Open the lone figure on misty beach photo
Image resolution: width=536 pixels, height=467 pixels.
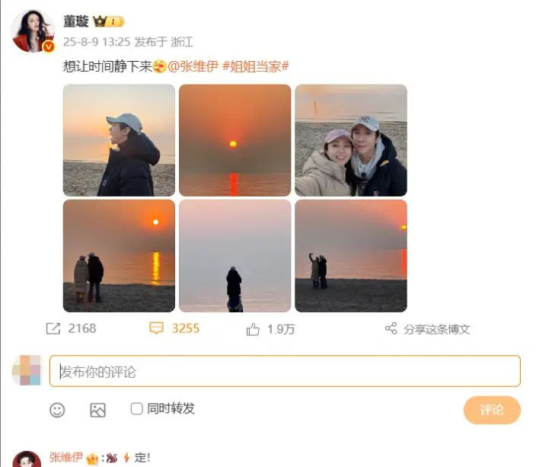coord(234,256)
